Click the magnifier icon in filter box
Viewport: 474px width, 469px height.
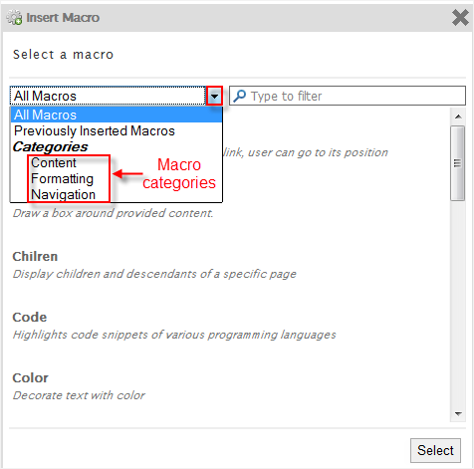click(239, 97)
